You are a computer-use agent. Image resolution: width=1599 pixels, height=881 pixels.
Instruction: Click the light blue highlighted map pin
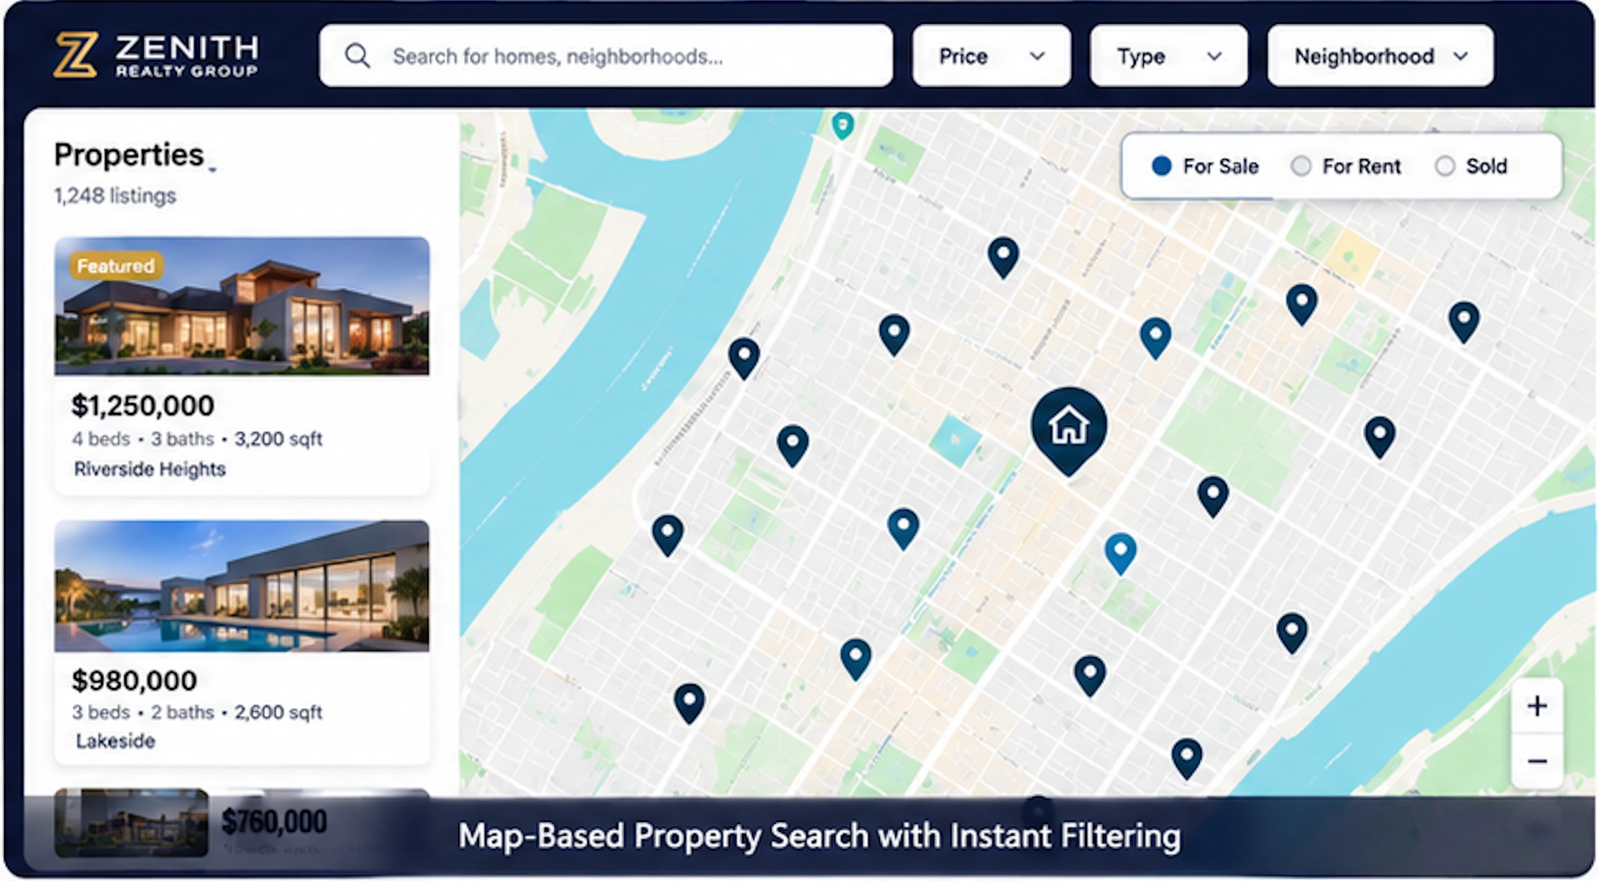click(x=1120, y=554)
